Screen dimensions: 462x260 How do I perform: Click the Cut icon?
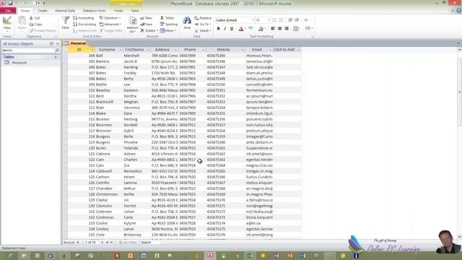tap(32, 18)
